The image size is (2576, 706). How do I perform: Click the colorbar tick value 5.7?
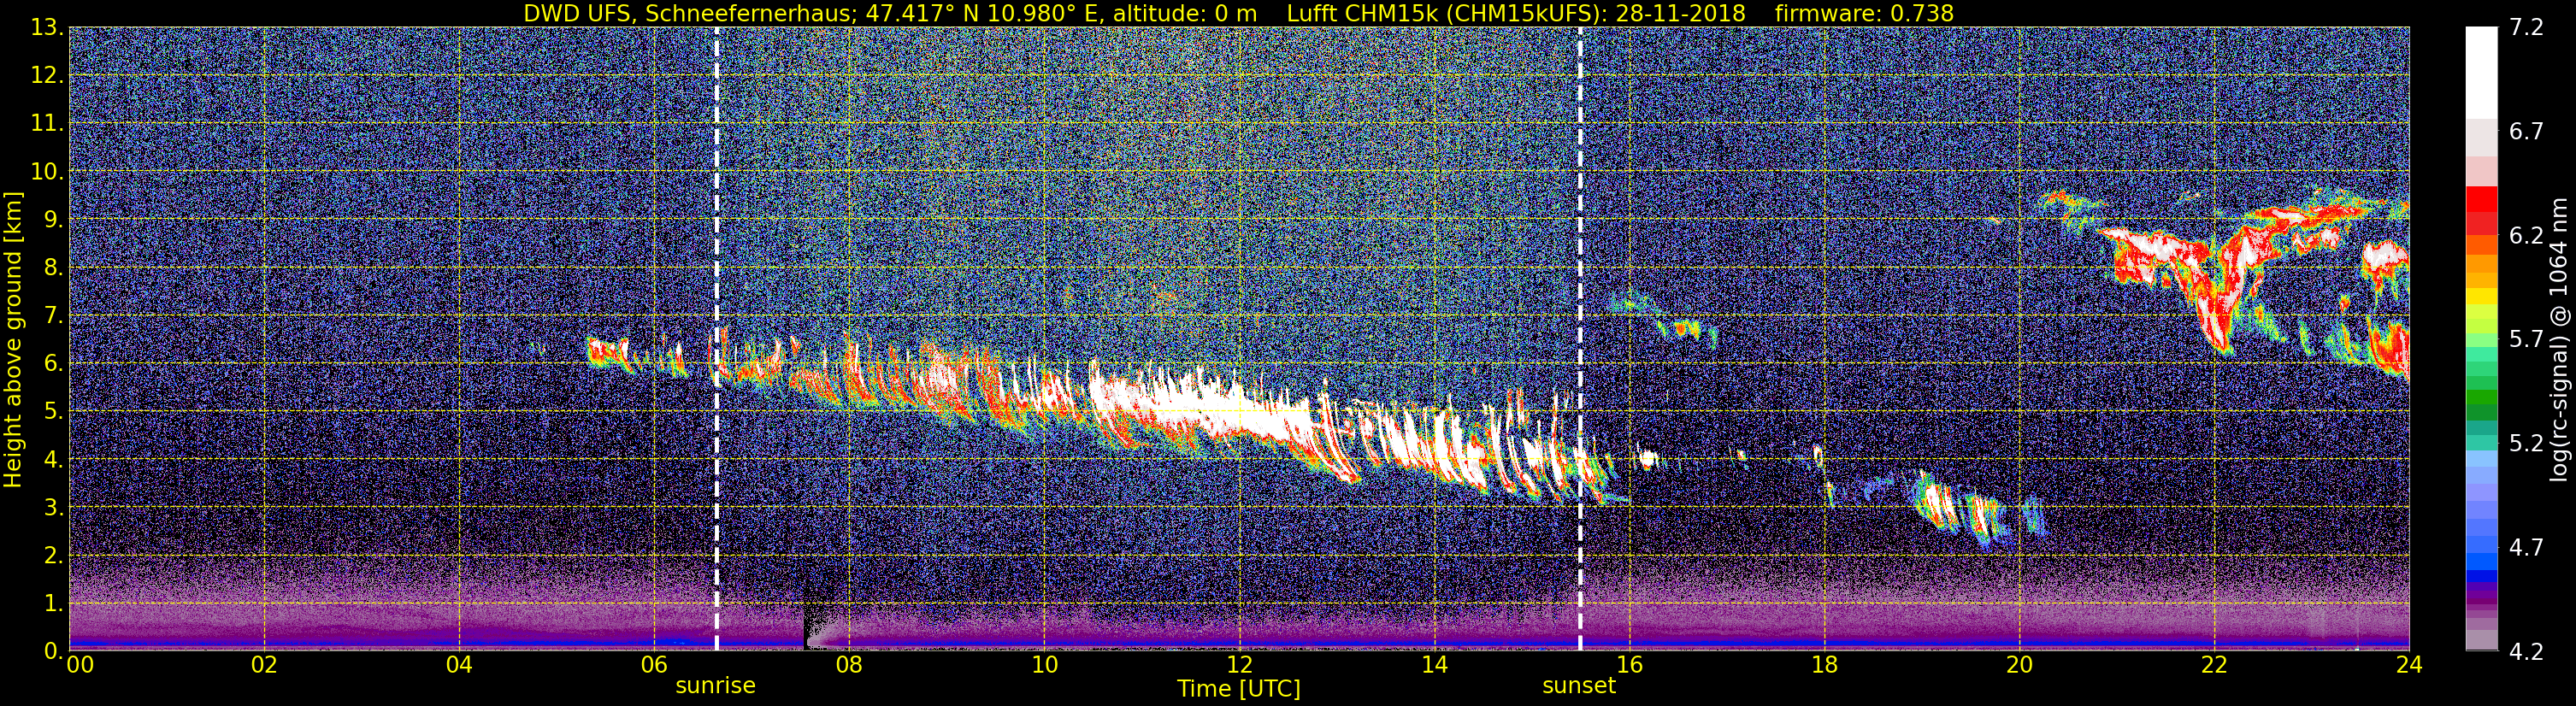coord(2526,340)
